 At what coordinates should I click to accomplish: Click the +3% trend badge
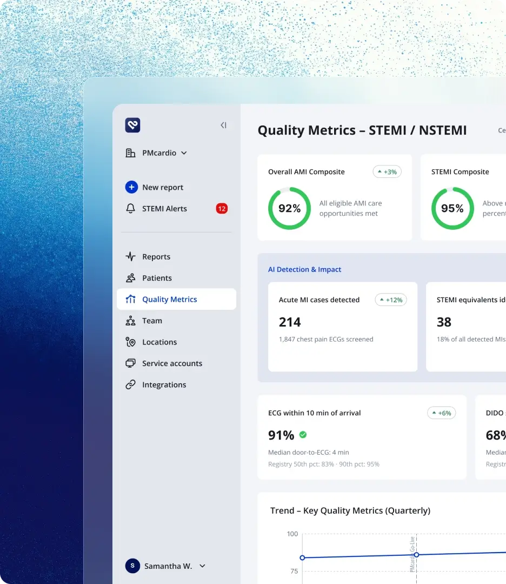click(387, 172)
